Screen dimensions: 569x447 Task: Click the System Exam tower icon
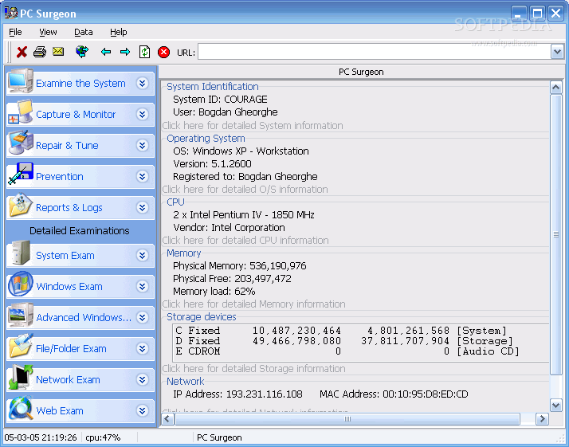(21, 253)
